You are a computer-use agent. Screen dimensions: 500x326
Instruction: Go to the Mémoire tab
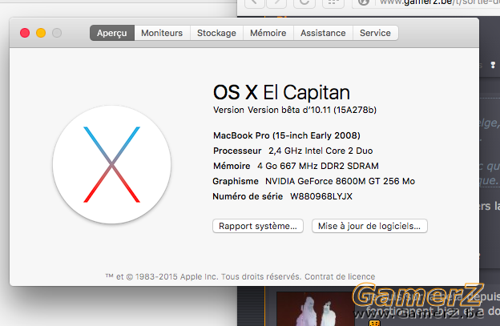pos(268,33)
